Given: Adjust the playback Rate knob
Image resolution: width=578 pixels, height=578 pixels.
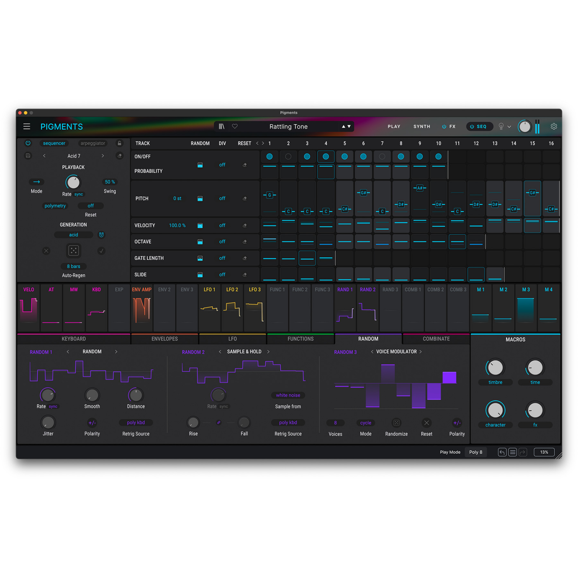Looking at the screenshot, I should click(73, 182).
